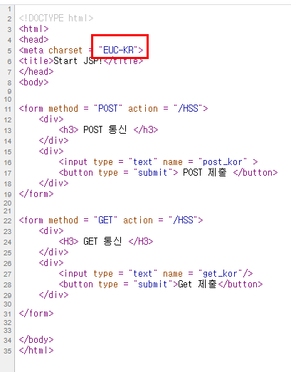Click the <div> tag on line 26

tap(51, 263)
